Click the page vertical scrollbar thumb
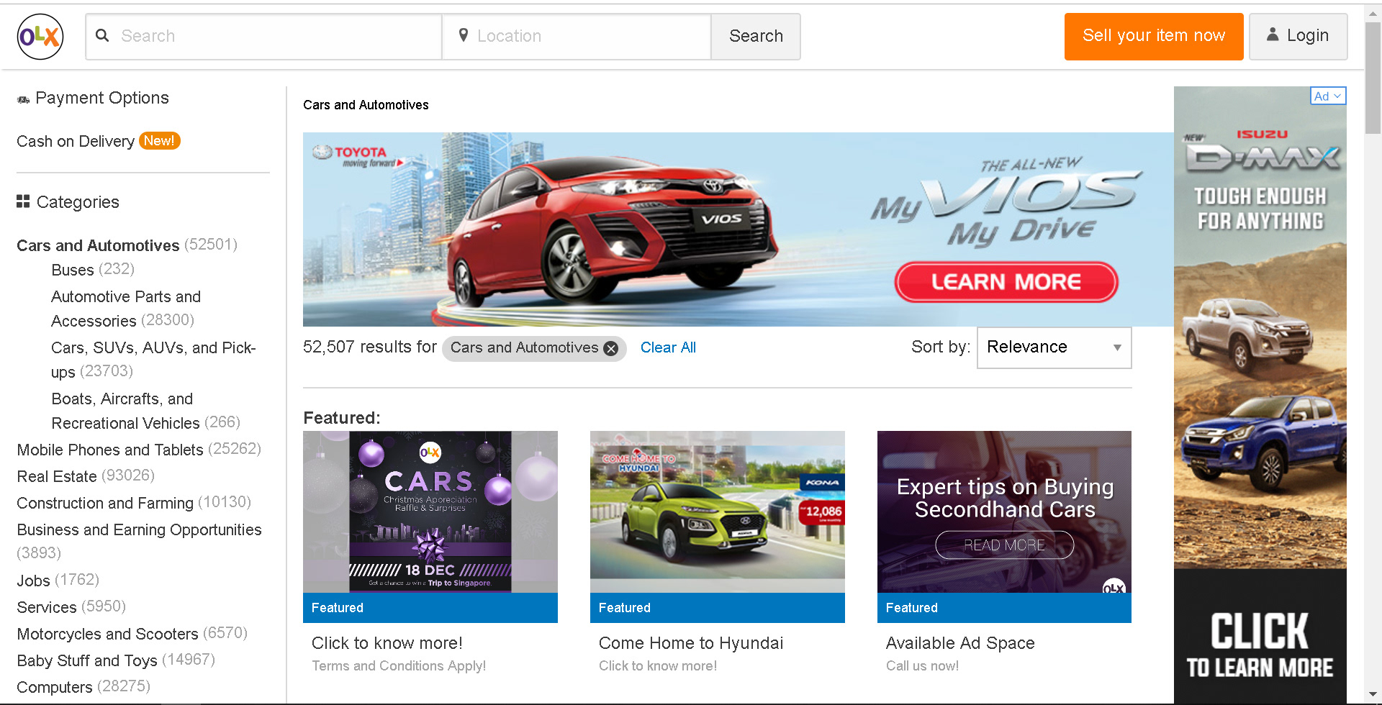The width and height of the screenshot is (1382, 705). click(x=1373, y=77)
